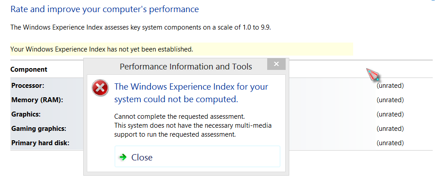Dismiss the dialog using the X button
Screen dimensions: 435x190
[x=276, y=65]
